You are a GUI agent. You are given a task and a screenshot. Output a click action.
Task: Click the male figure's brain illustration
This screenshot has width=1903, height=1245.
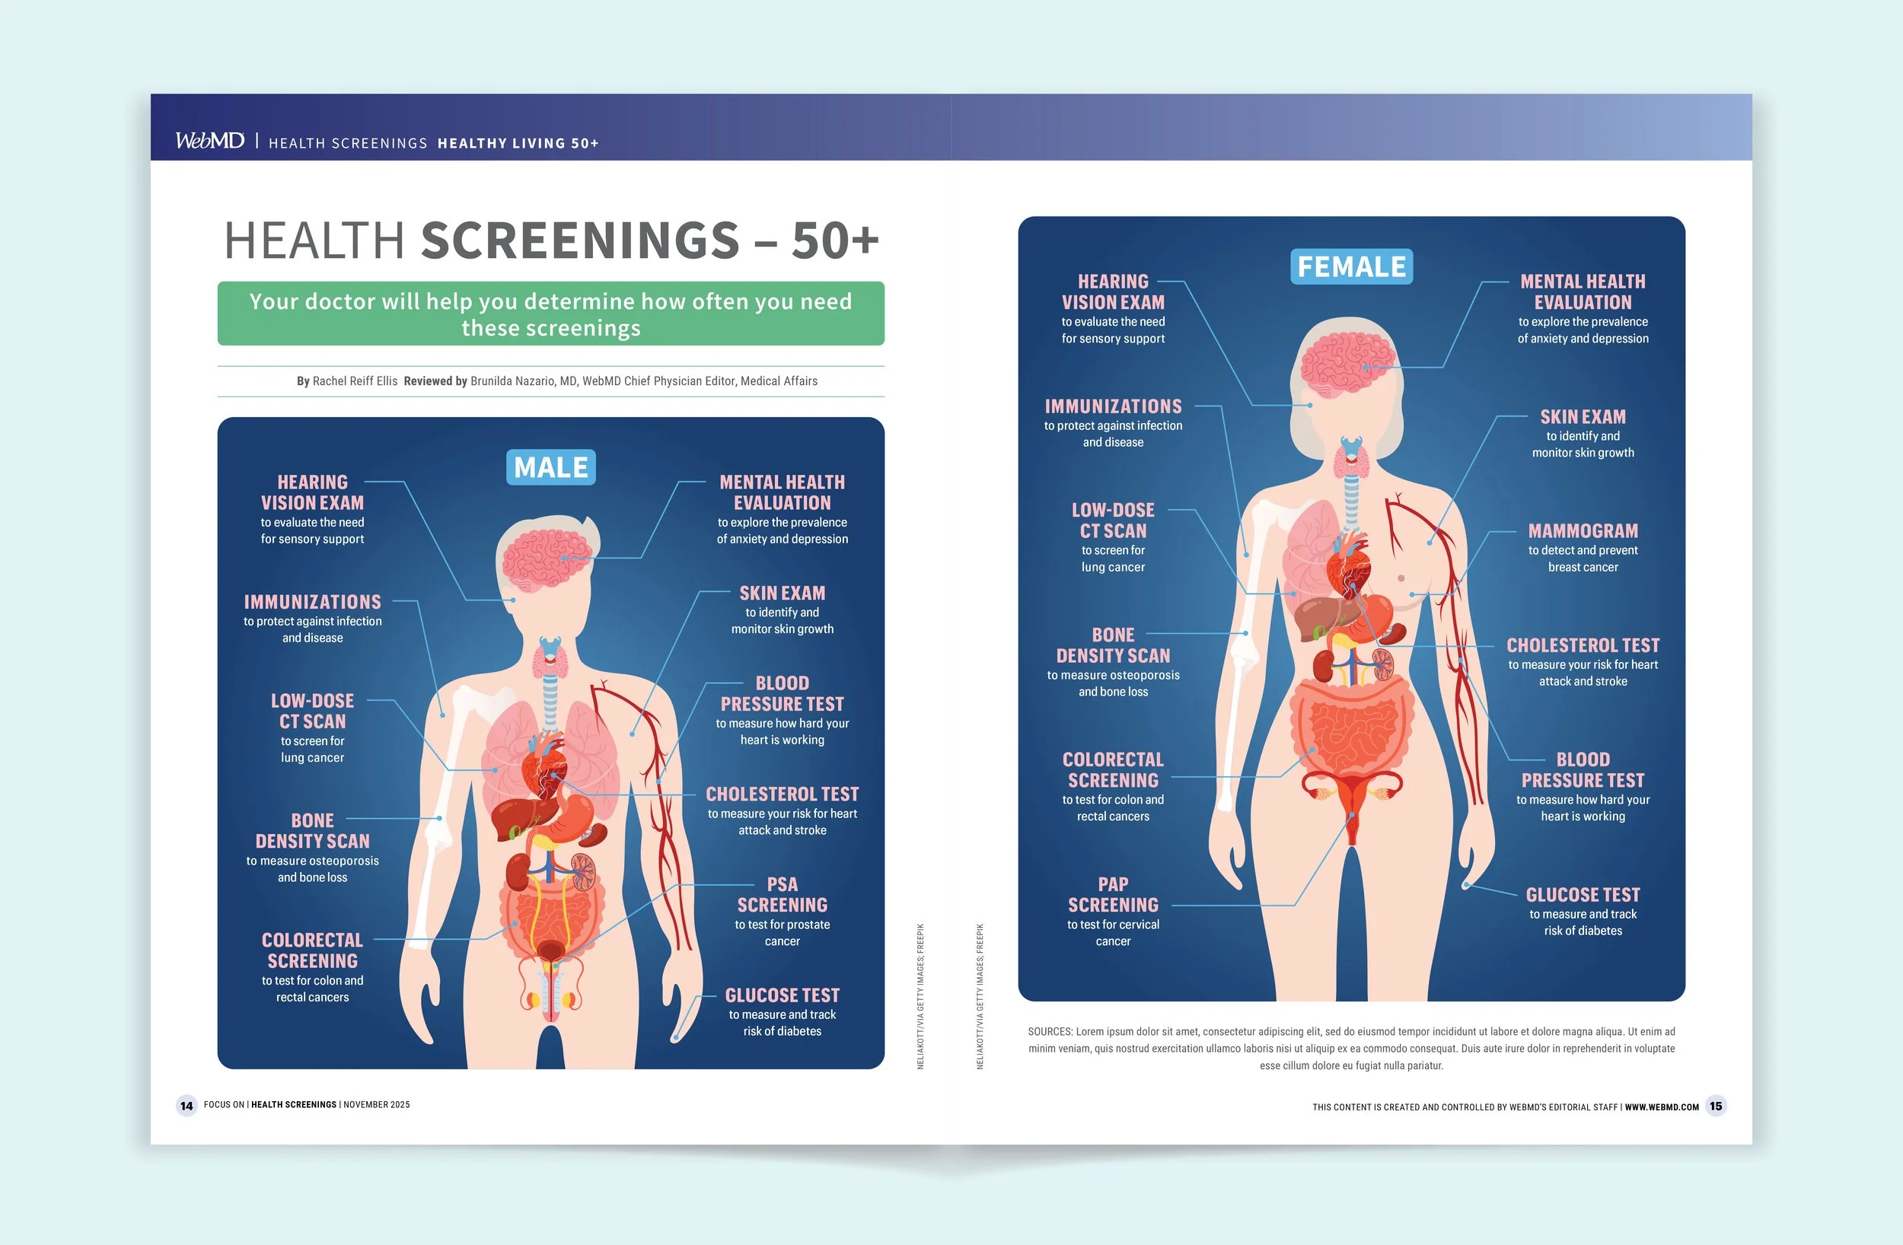point(548,557)
